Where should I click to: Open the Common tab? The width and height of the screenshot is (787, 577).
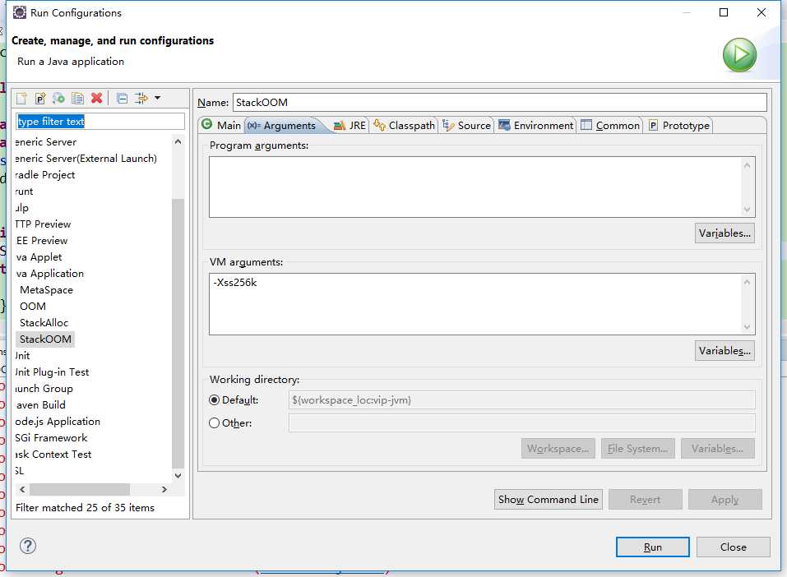[x=610, y=126]
